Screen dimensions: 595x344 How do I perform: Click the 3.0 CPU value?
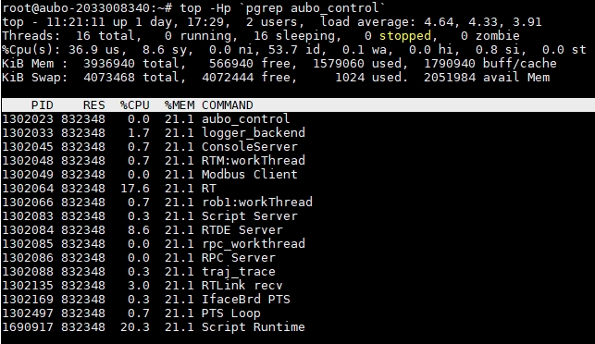point(139,286)
